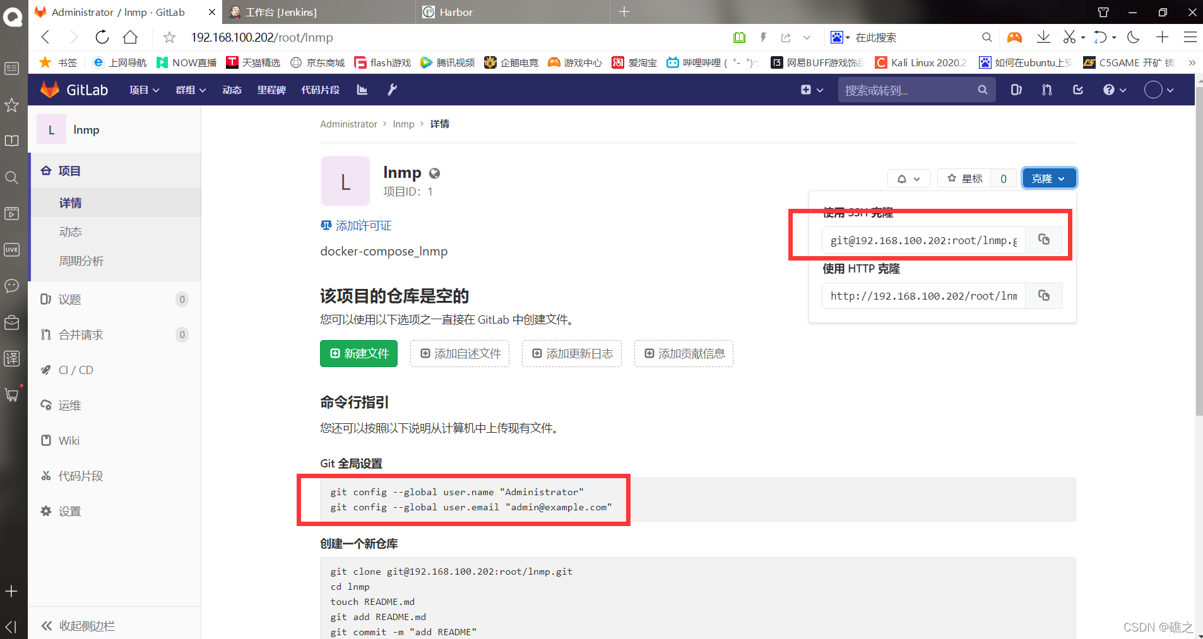
Task: Click the search magnifier in GitLab search box
Action: (x=983, y=90)
